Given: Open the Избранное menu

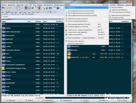Looking at the screenshot, I should (x=120, y=5).
